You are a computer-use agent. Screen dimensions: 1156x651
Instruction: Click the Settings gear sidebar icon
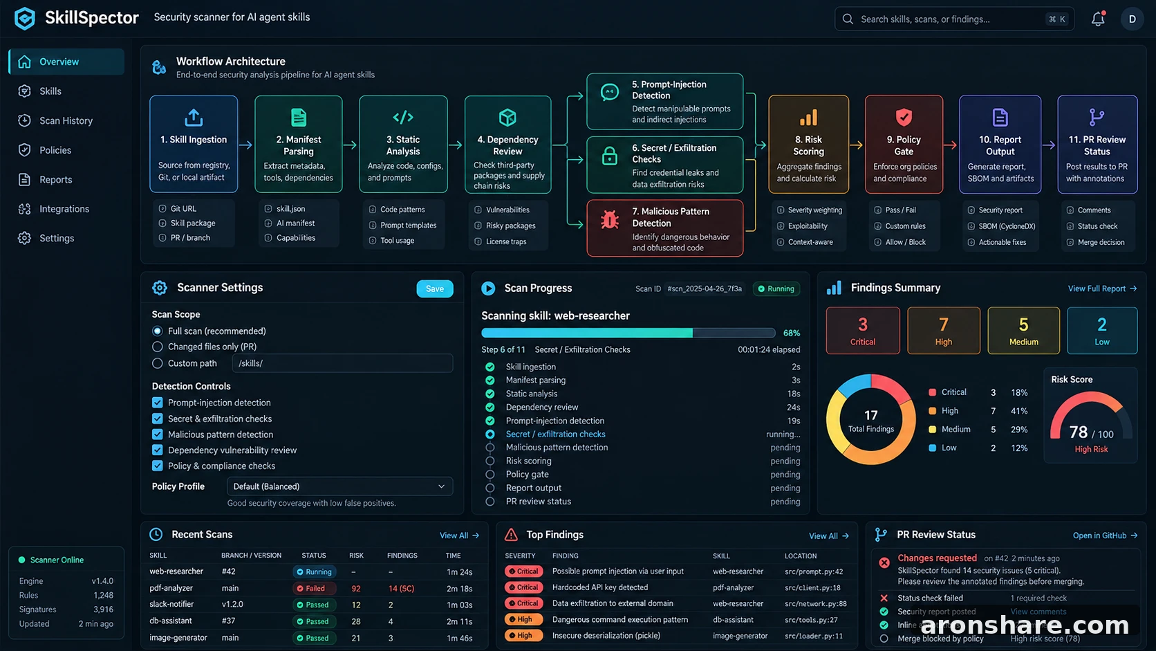pos(24,238)
